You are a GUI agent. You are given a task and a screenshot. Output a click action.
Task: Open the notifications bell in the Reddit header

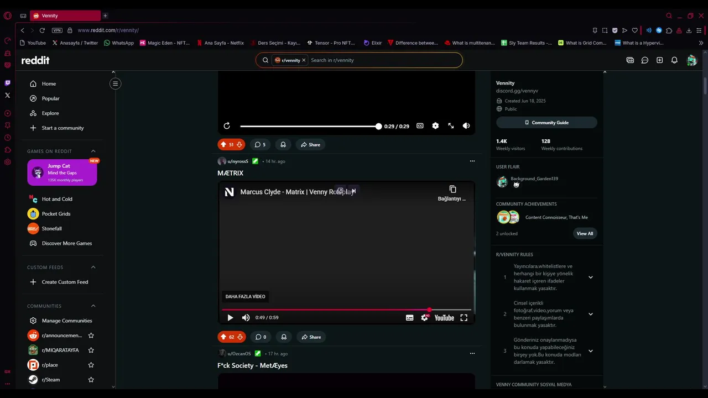coord(674,60)
